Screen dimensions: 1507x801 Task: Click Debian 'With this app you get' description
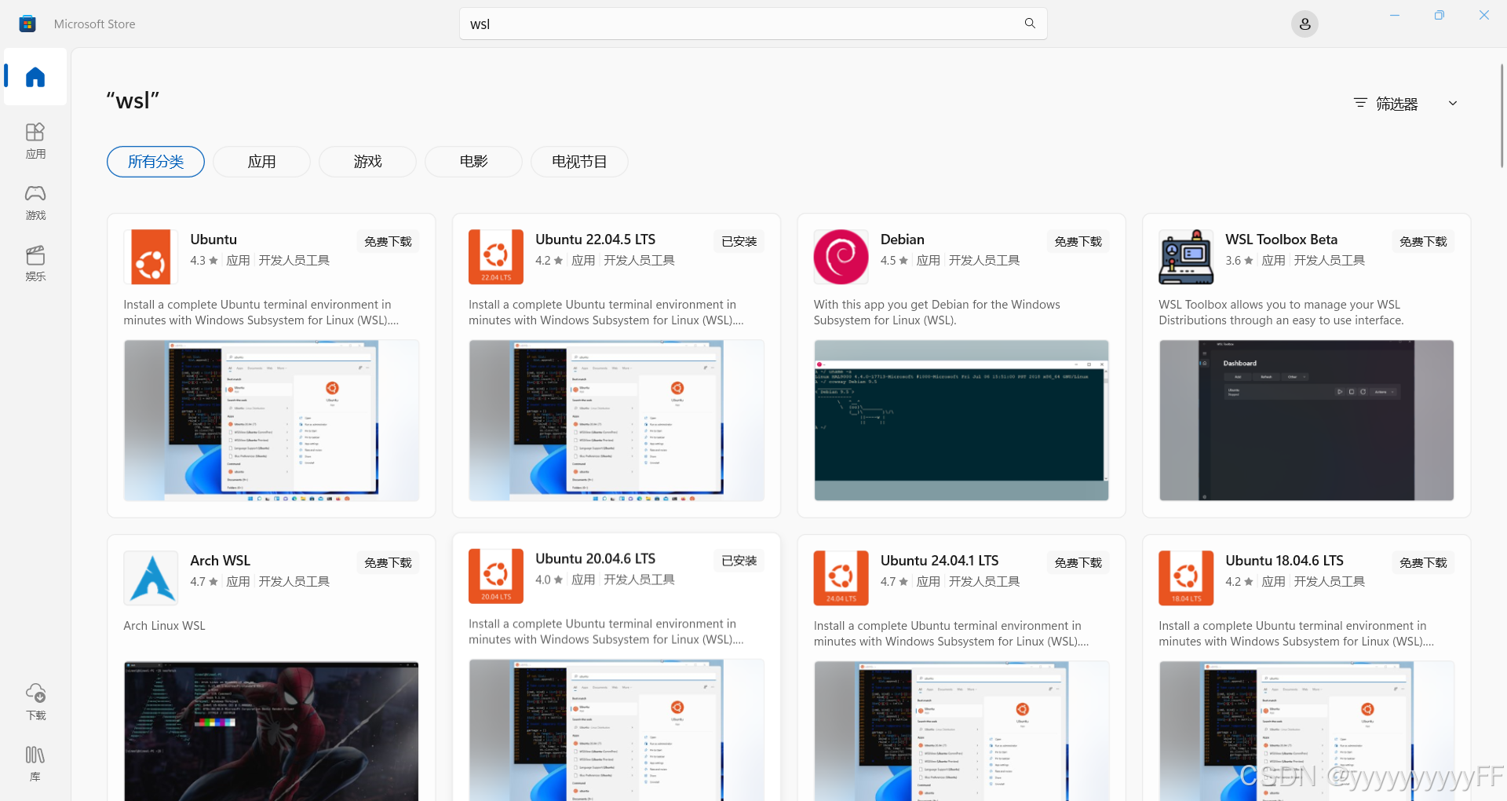pyautogui.click(x=937, y=313)
